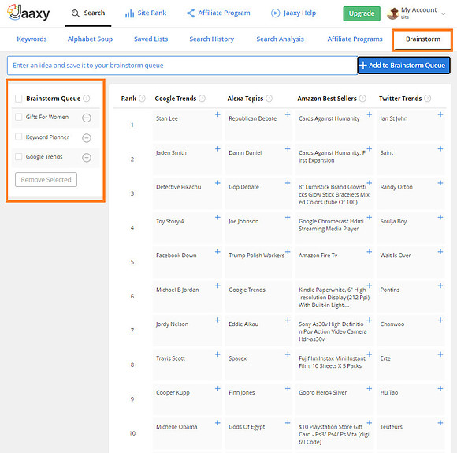Open the Affiliate Programs tab
The height and width of the screenshot is (453, 457).
355,39
